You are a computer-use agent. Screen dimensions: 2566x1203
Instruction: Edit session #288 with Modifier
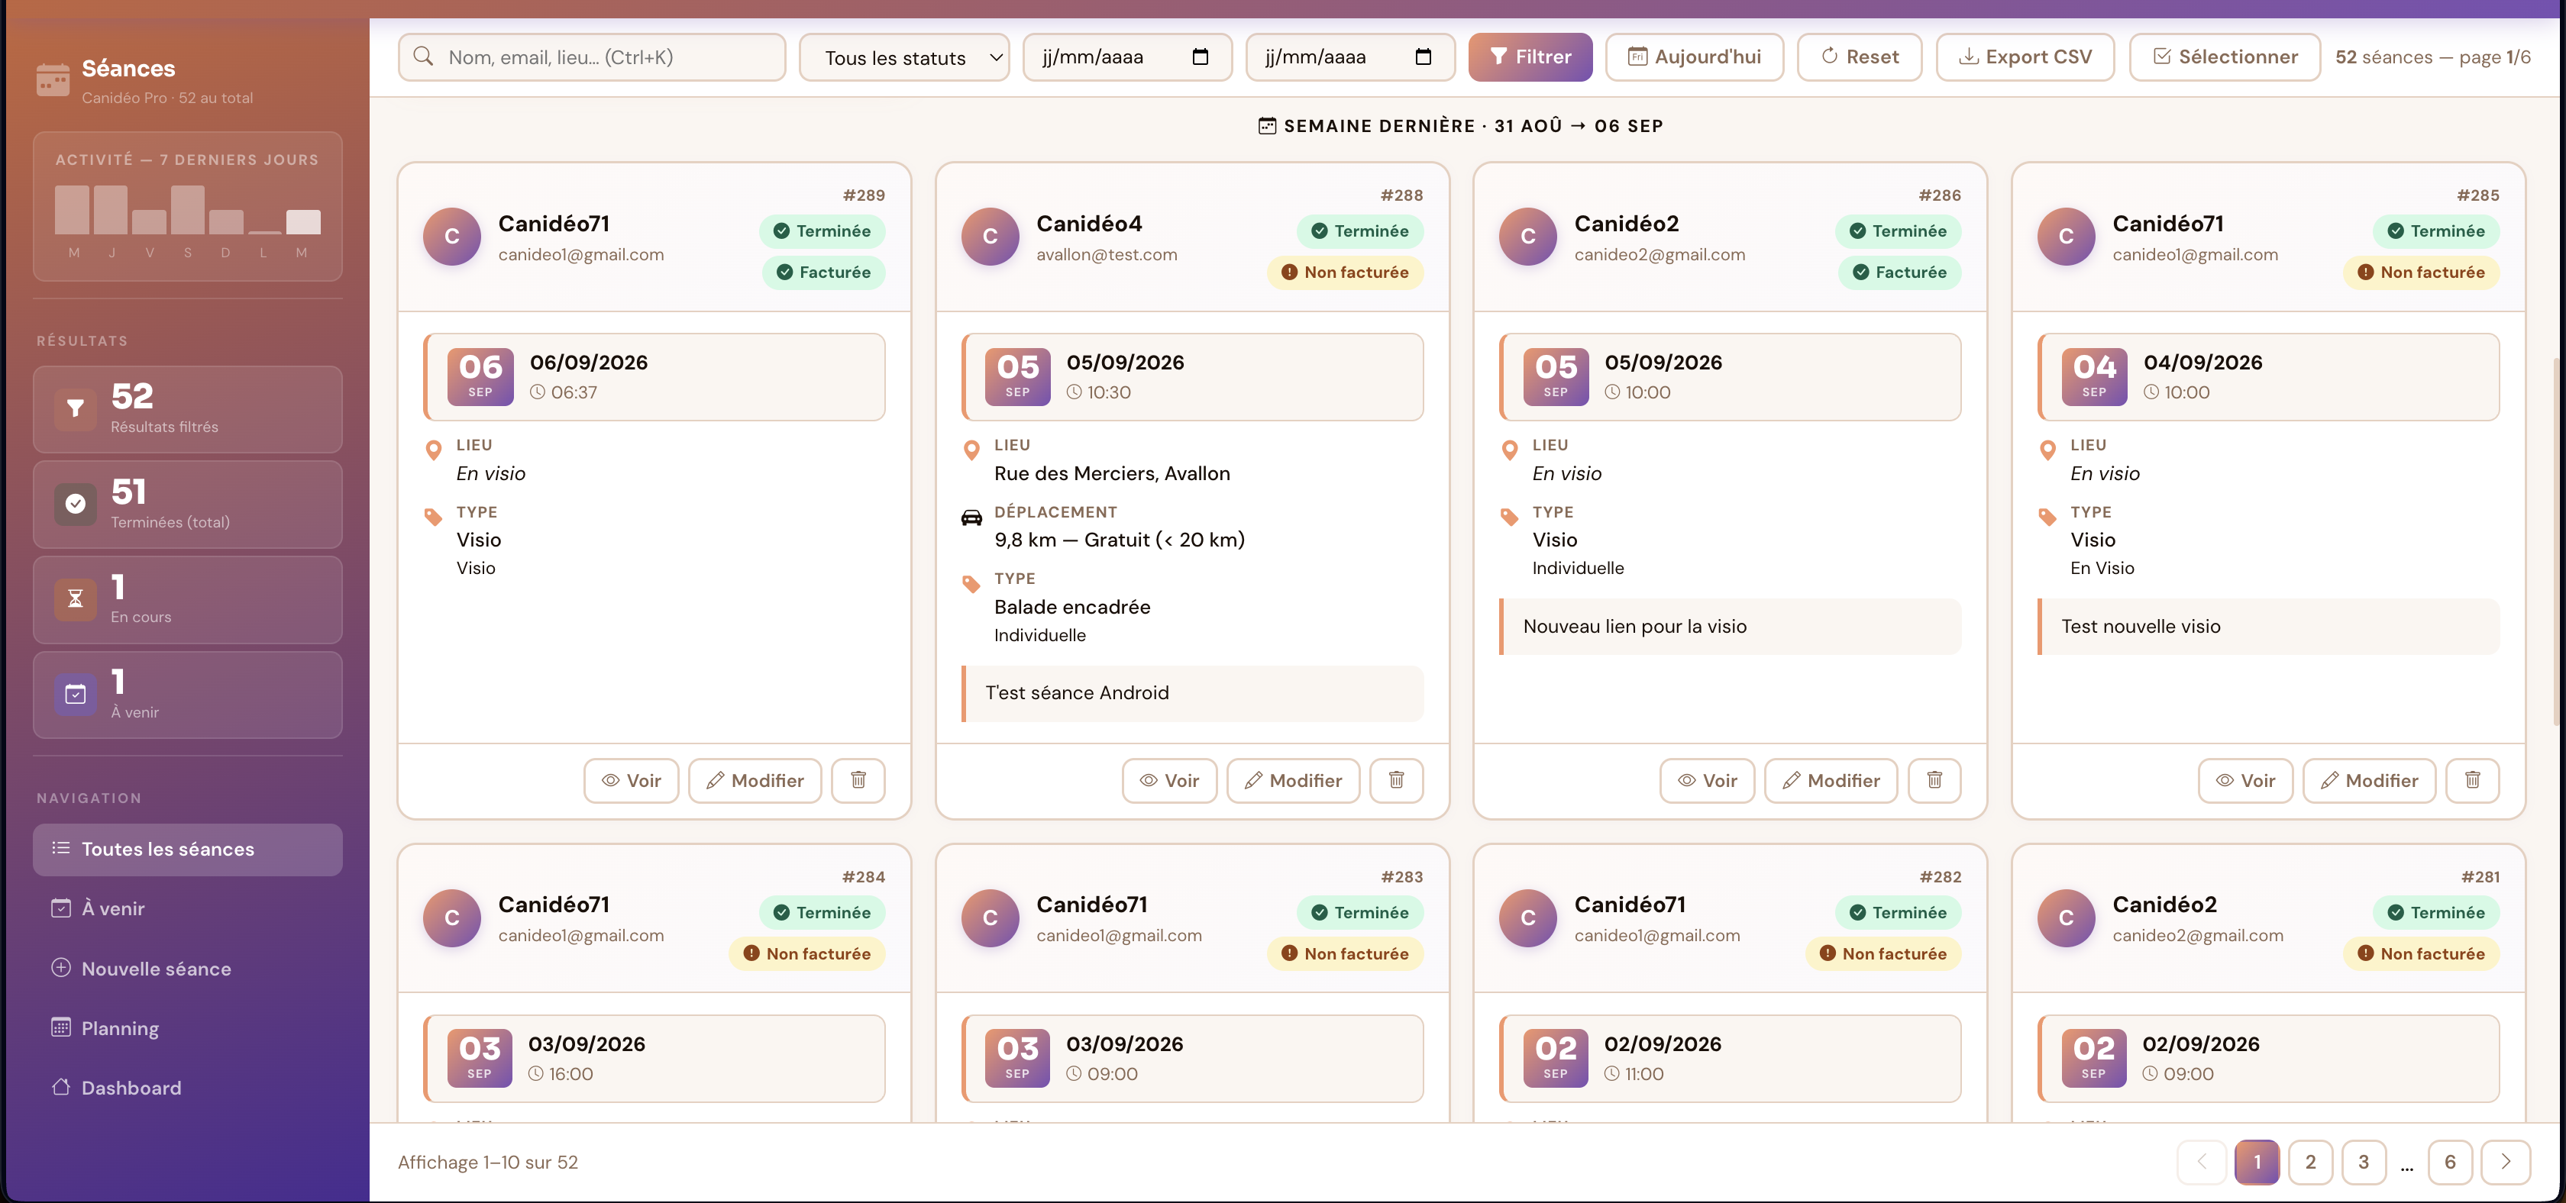click(1293, 781)
